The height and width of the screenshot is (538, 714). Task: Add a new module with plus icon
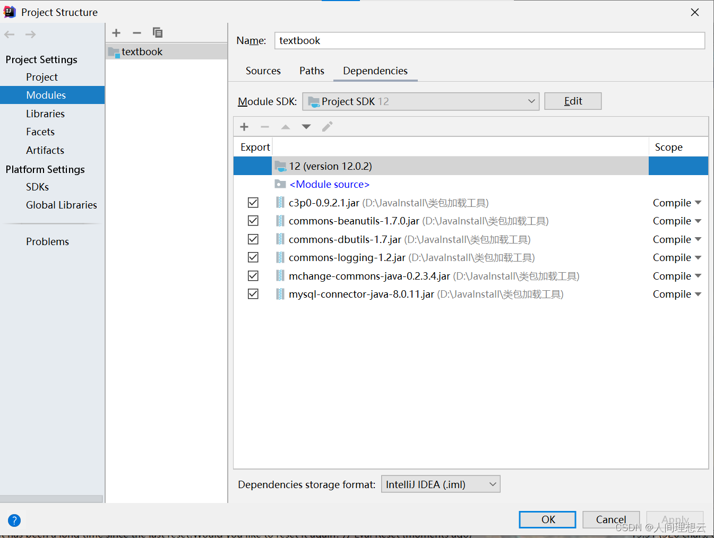pos(116,33)
